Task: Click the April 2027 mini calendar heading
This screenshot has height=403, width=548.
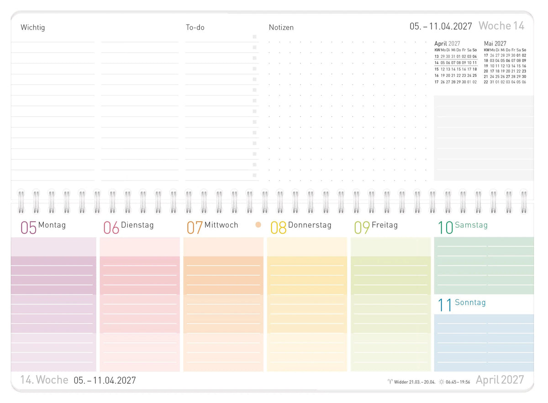Action: [447, 43]
